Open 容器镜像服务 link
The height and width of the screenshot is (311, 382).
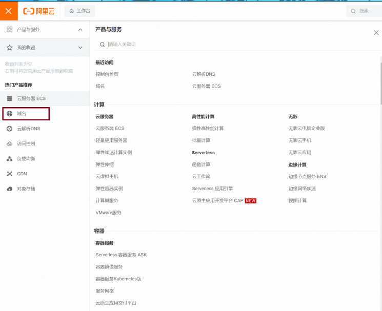pos(109,267)
